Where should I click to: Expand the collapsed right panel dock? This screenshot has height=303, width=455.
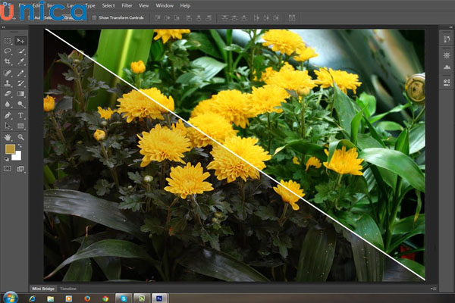click(x=449, y=27)
